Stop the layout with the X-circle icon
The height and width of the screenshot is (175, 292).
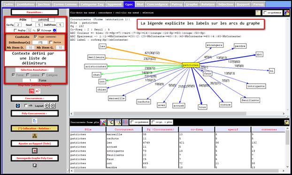(53, 106)
